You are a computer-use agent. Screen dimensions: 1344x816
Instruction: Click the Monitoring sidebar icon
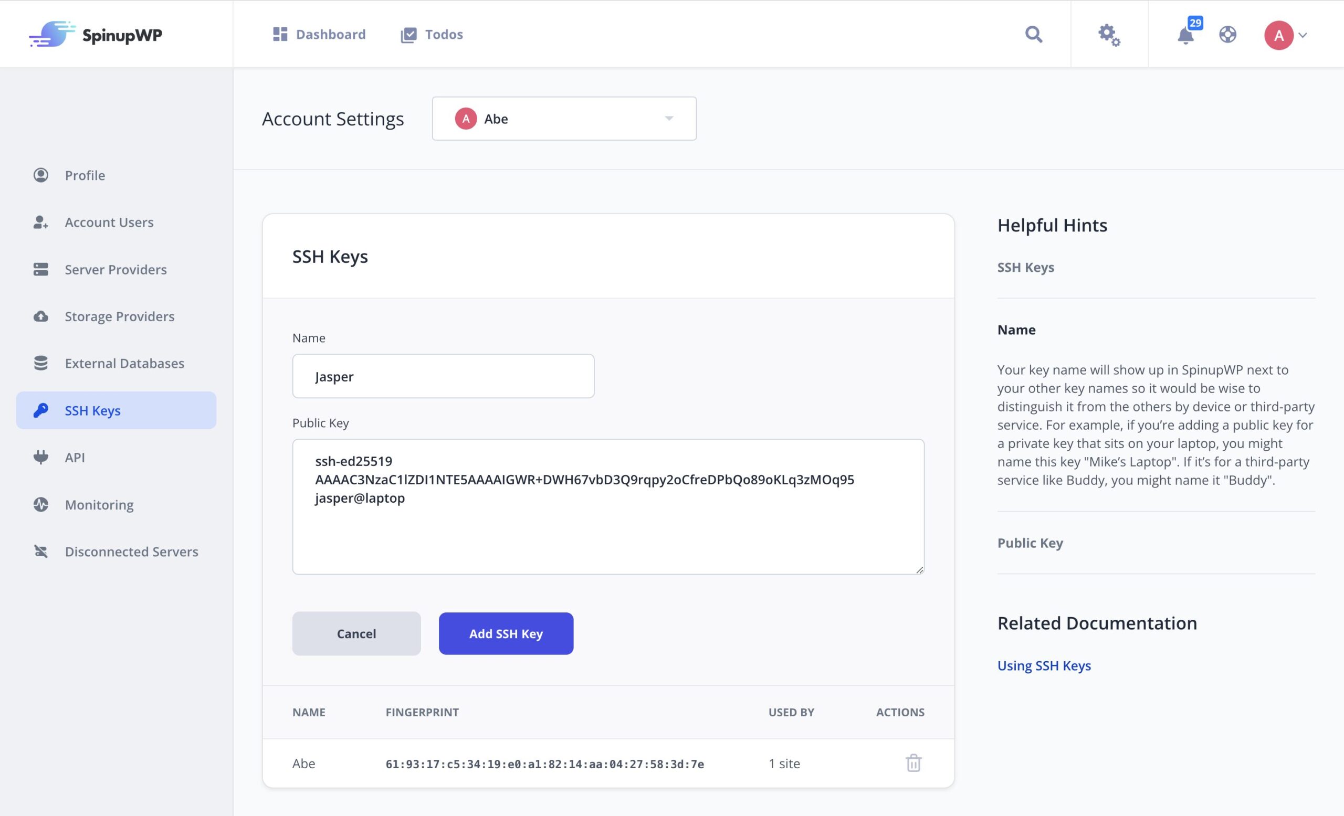pos(39,504)
